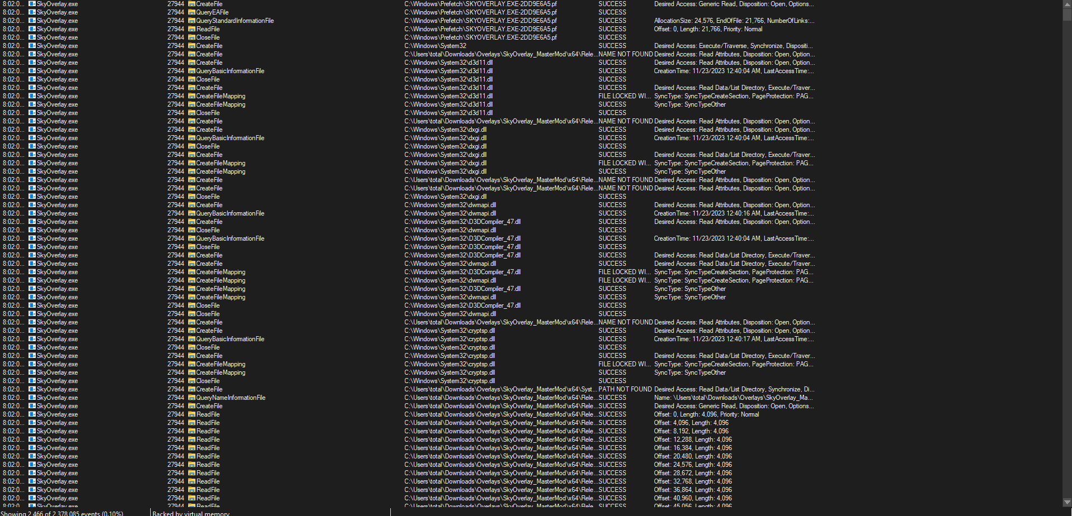Select the event with EndOfFile 21,766 detail
1072x516 pixels.
[x=734, y=21]
